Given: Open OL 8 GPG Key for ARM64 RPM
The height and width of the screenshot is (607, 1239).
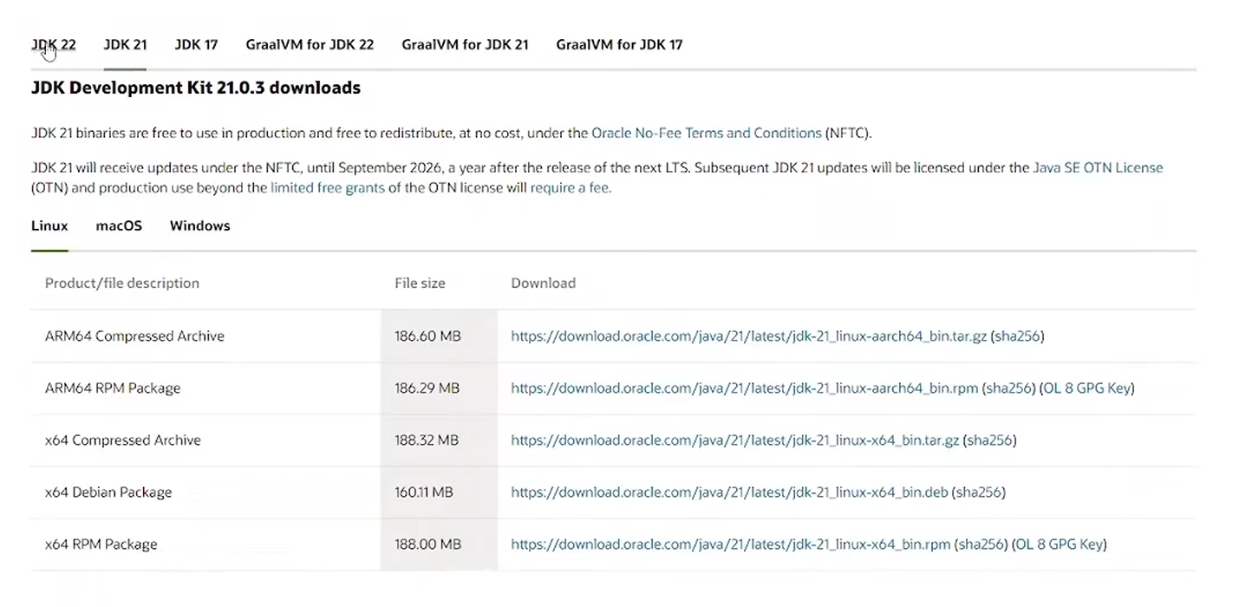Looking at the screenshot, I should pos(1087,388).
